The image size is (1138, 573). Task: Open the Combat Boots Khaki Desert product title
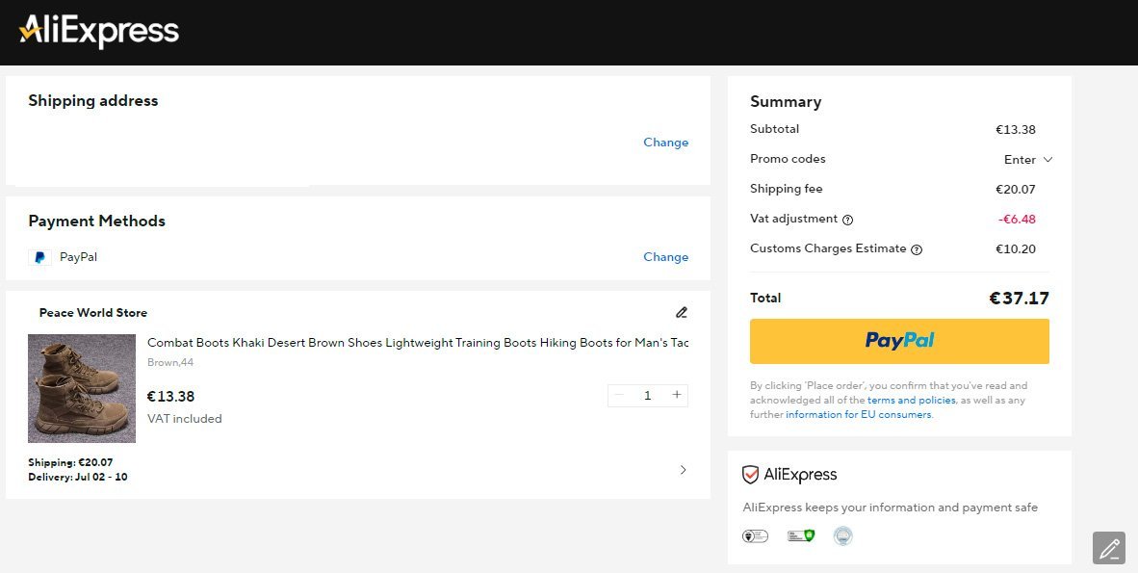[x=417, y=343]
